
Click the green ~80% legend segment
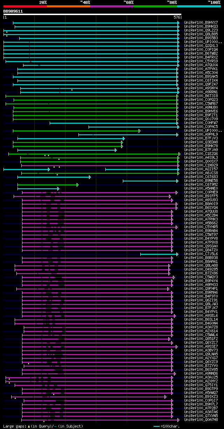point(155,6)
